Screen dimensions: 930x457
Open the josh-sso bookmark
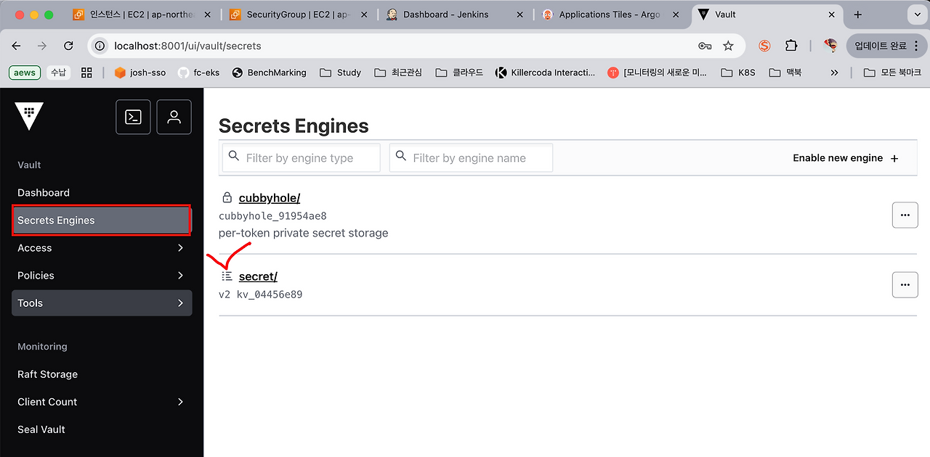pos(140,73)
